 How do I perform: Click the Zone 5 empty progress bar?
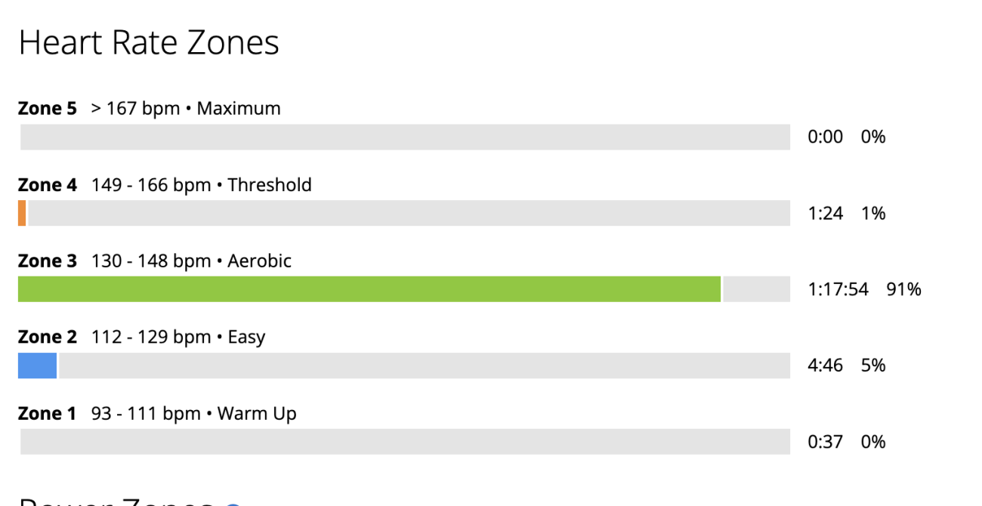point(405,137)
